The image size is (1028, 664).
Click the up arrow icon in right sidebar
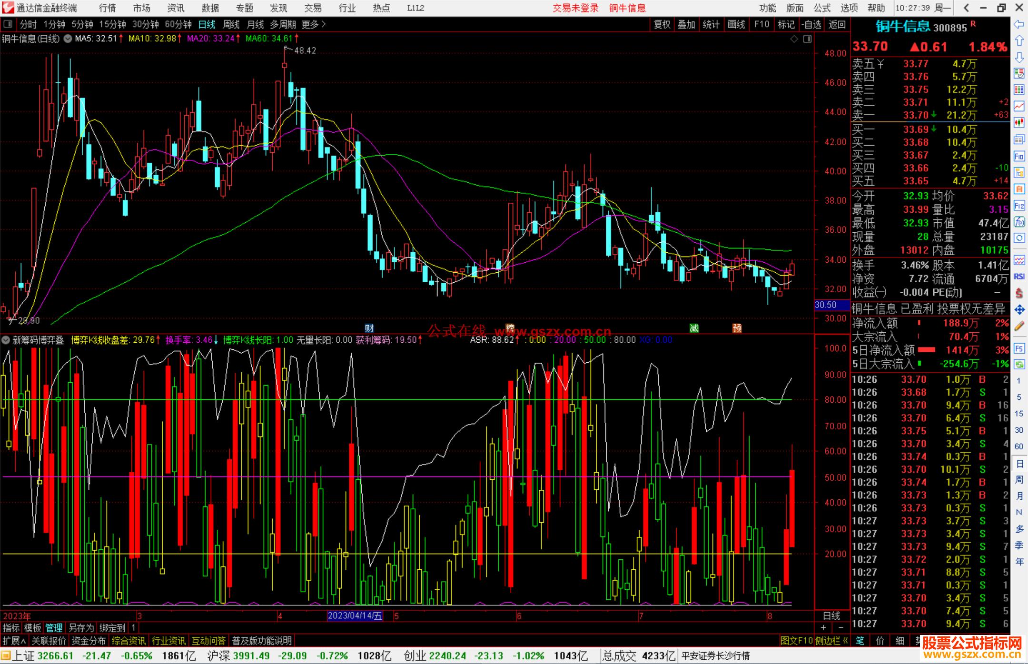click(1019, 41)
